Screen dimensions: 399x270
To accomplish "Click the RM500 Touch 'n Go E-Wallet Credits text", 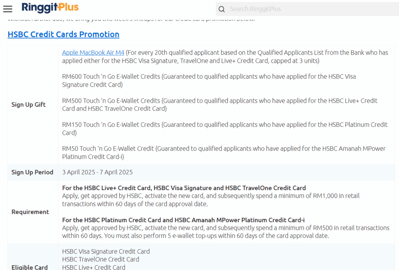I will 111,101.
